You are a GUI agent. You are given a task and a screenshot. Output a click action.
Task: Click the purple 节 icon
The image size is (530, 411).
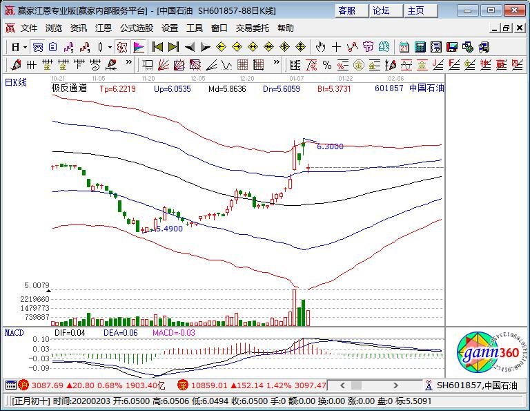[x=368, y=47]
